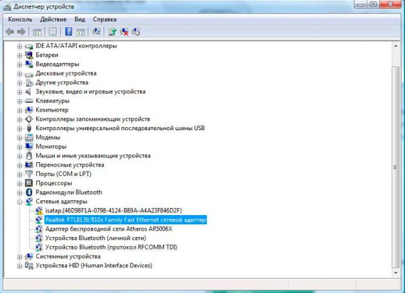Click the Back arrow toolbar icon
The height and width of the screenshot is (293, 405).
[10, 32]
